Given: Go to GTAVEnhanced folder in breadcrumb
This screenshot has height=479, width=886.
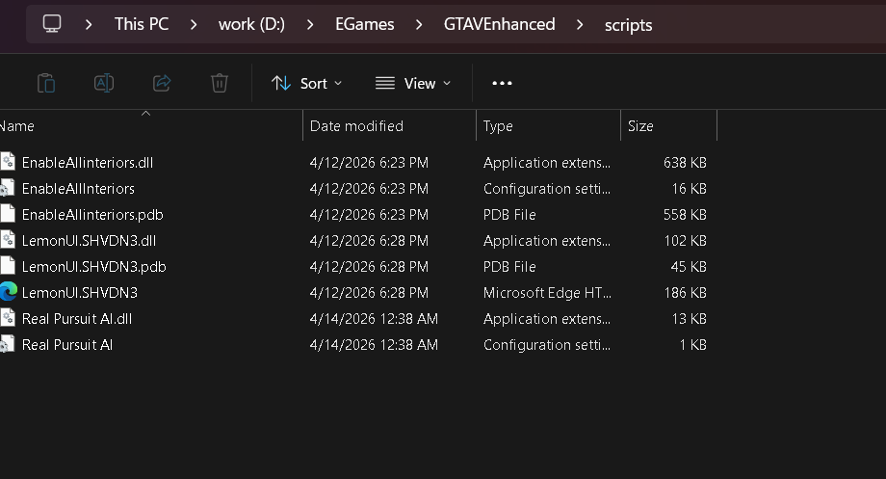Looking at the screenshot, I should 500,24.
